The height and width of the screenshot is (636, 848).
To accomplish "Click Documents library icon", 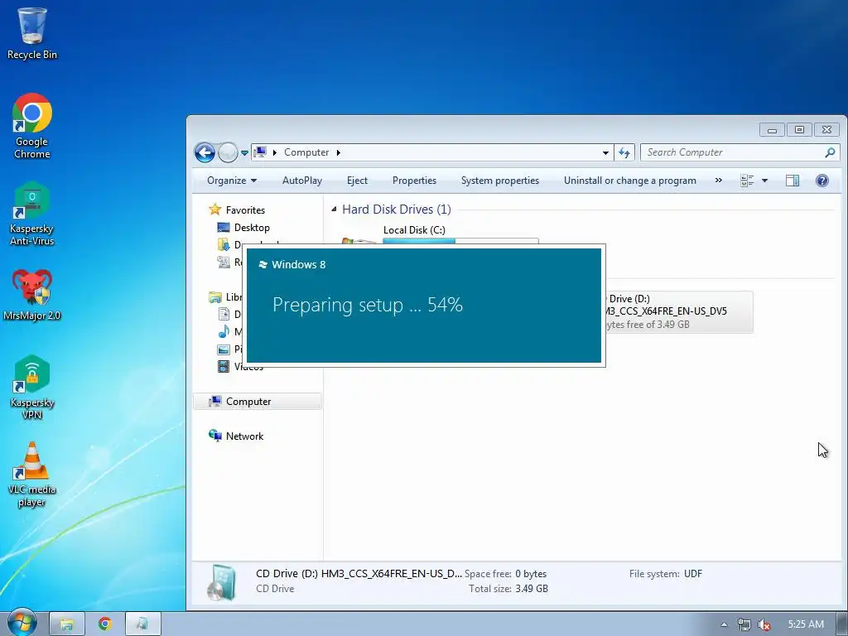I will pos(224,314).
